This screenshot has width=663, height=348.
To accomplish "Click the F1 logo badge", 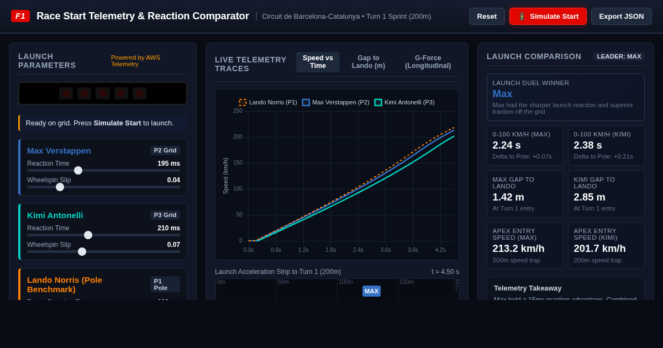I will 20,16.
